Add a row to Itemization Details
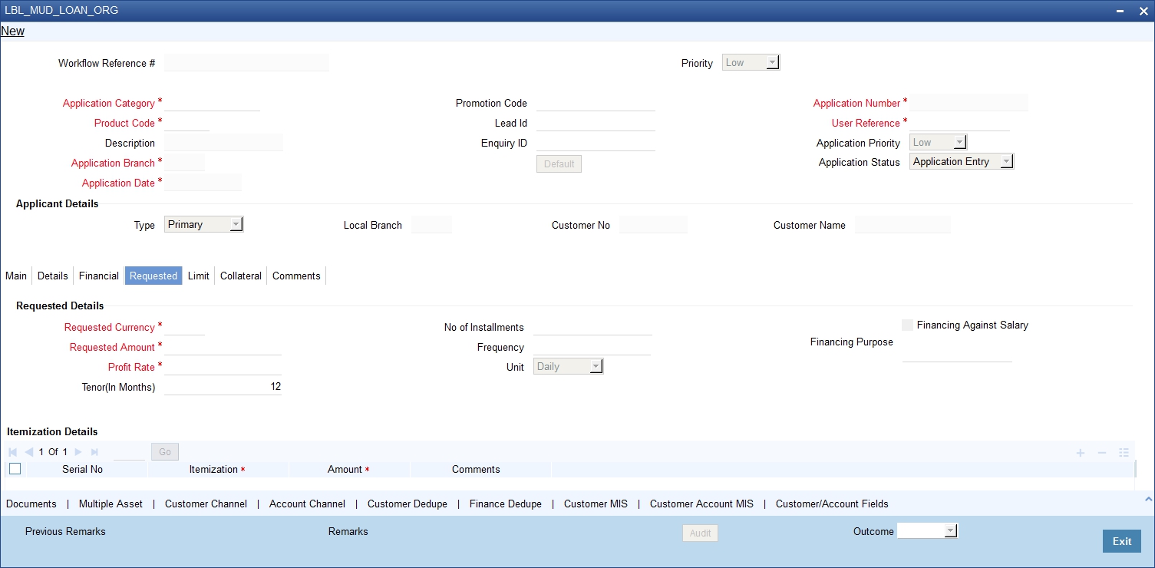Screen dimensions: 1155x568 (1081, 453)
